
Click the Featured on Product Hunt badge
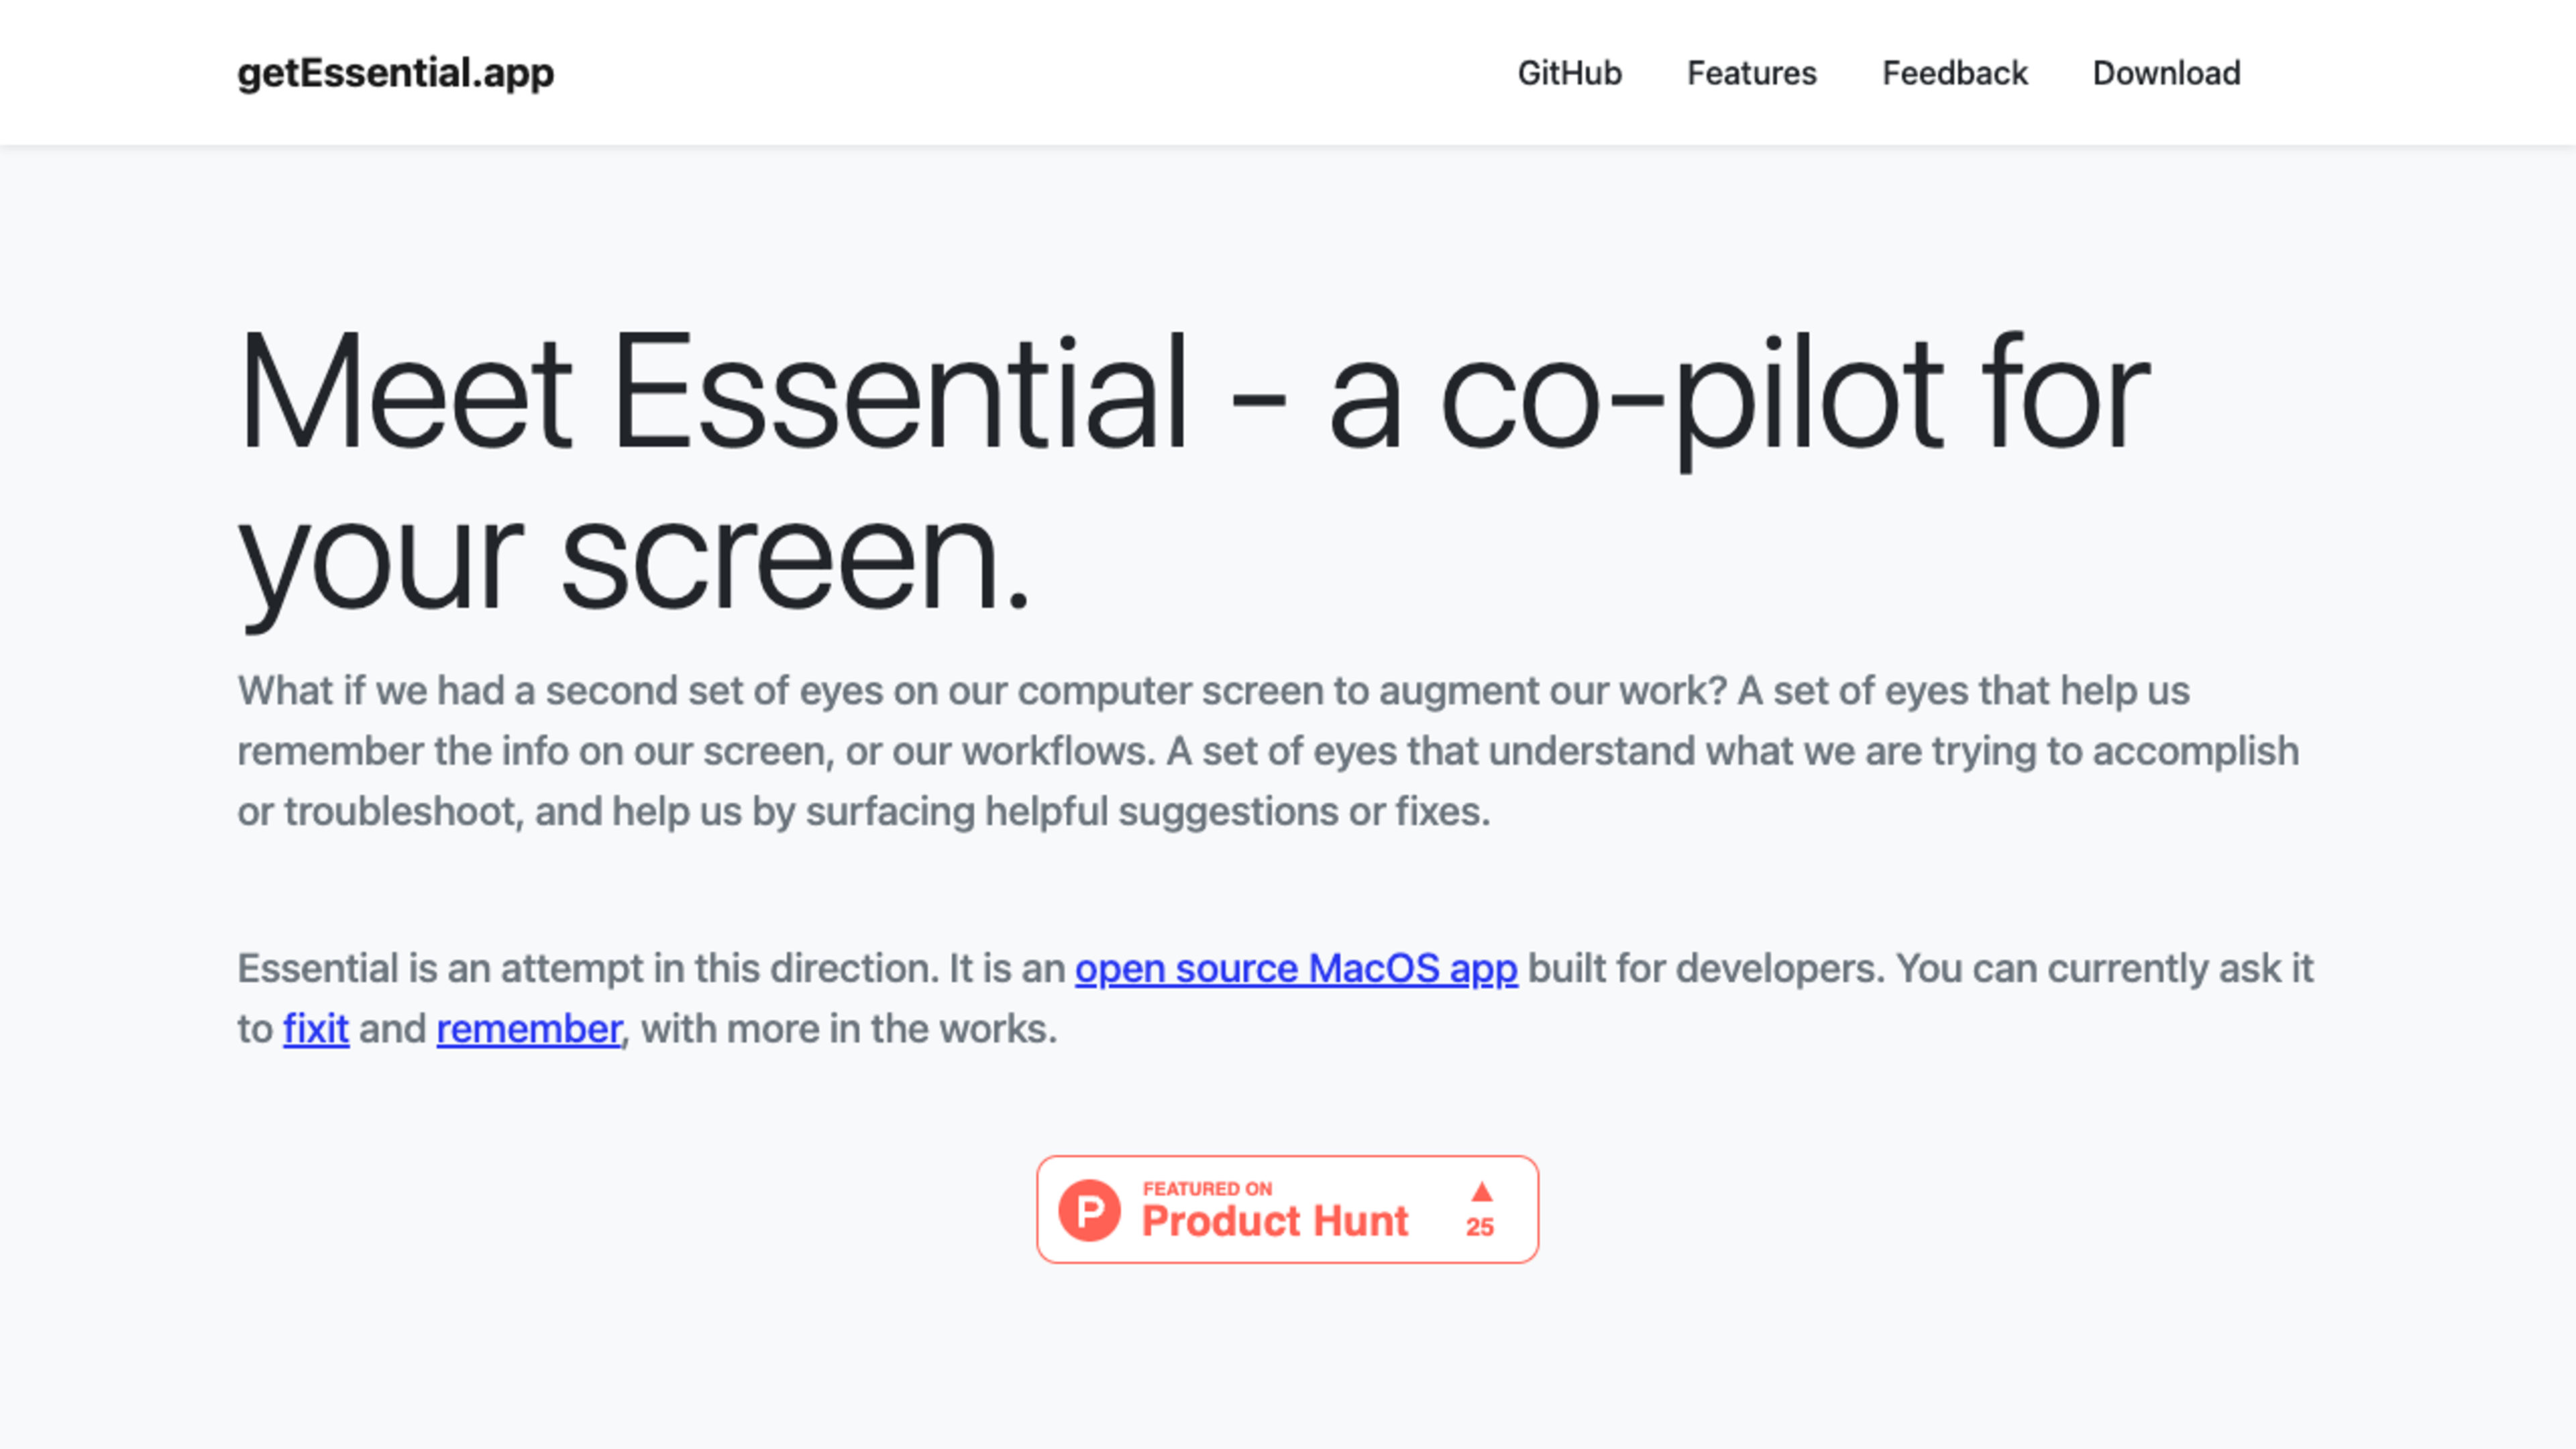click(x=1286, y=1208)
